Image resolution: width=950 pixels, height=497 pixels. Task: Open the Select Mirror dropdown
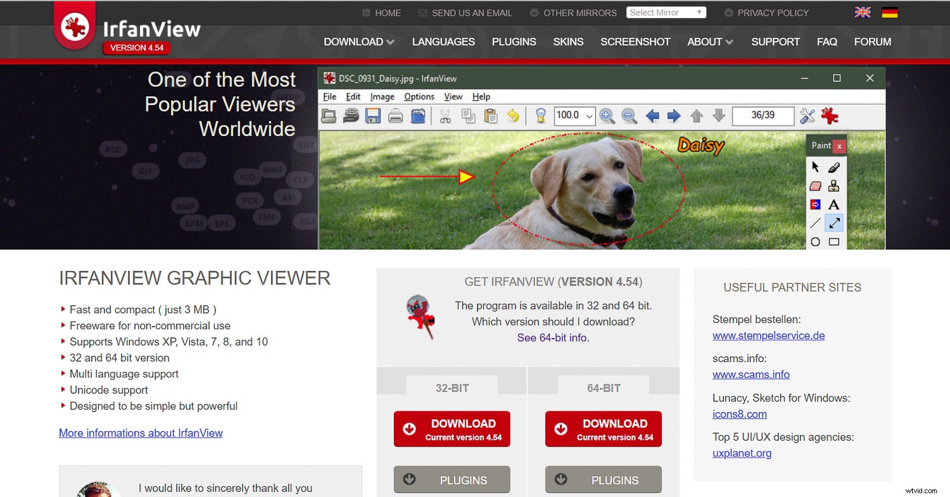[666, 12]
